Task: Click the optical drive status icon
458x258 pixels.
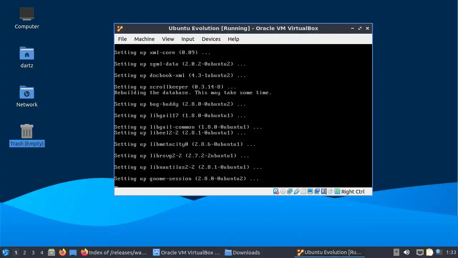Action: pos(283,191)
